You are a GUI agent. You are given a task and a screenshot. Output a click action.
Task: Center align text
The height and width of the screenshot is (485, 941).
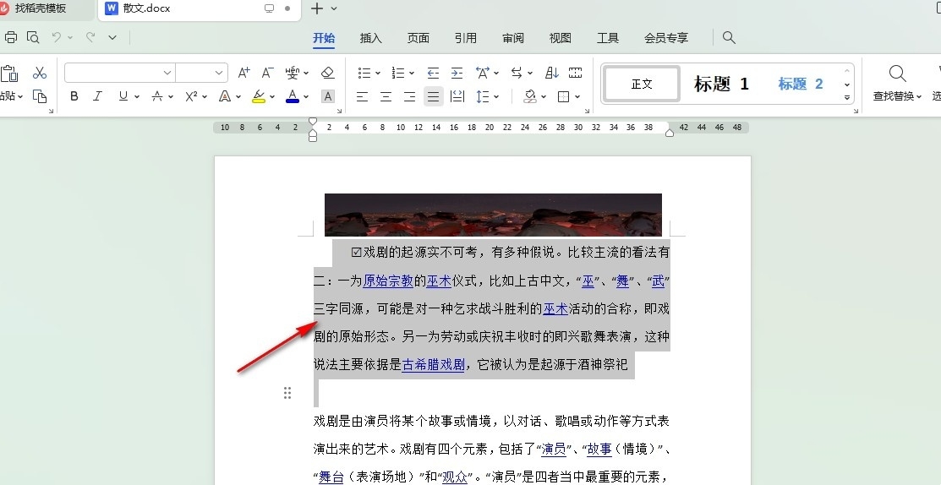(386, 96)
